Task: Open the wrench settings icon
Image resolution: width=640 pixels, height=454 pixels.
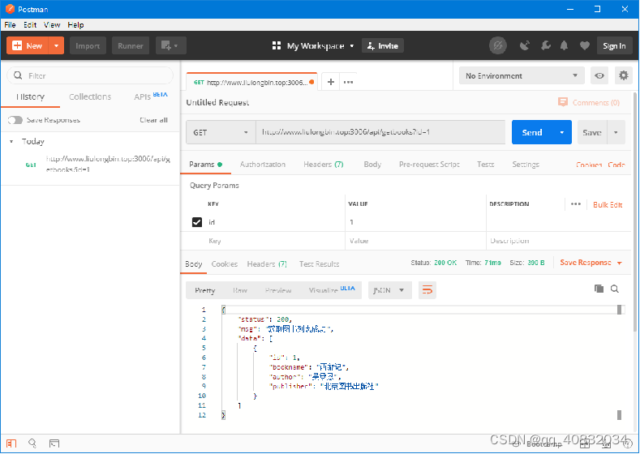Action: 545,45
